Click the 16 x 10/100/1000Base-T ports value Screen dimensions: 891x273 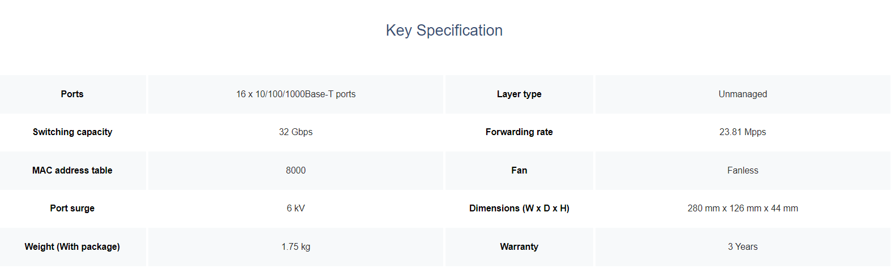[296, 94]
